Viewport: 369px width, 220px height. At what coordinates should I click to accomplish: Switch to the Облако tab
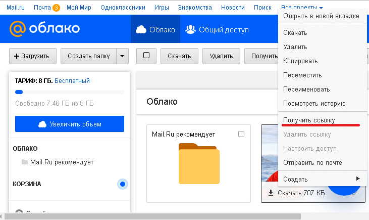tap(155, 29)
